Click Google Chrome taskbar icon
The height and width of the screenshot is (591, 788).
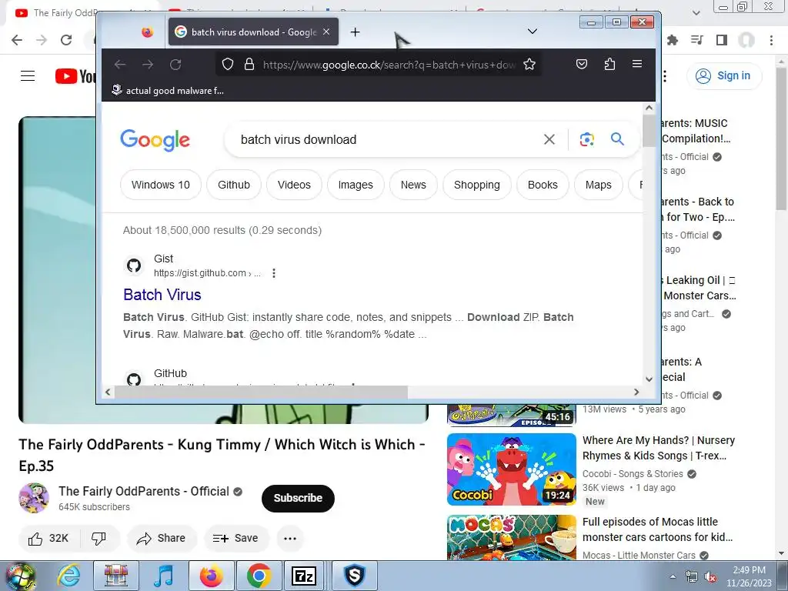click(x=259, y=576)
